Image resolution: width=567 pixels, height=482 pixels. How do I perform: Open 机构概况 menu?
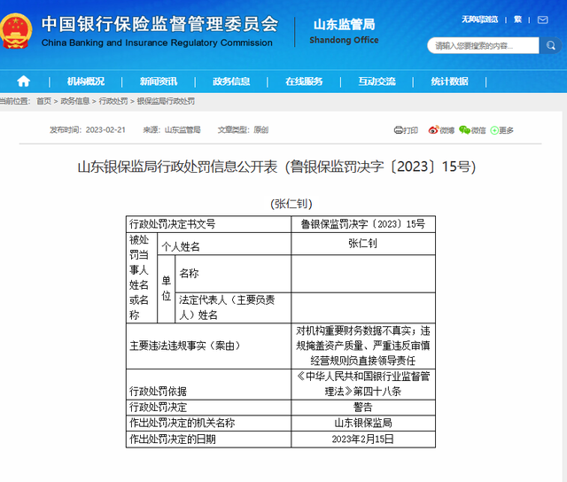pos(86,82)
